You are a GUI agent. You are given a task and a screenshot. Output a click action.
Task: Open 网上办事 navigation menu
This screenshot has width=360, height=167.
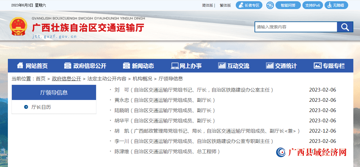(186, 66)
